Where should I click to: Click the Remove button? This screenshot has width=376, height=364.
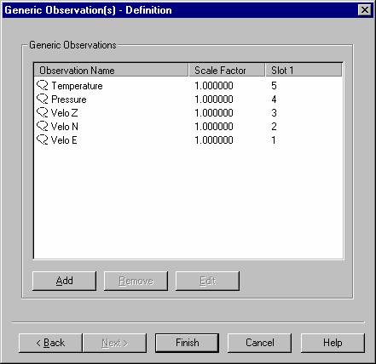point(136,281)
